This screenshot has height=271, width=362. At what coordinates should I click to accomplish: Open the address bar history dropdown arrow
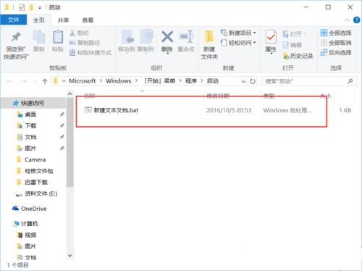243,81
